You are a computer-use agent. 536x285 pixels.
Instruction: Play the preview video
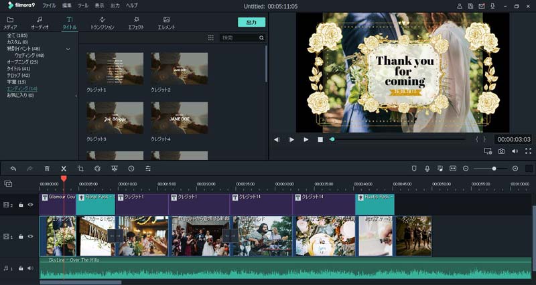[x=306, y=140]
